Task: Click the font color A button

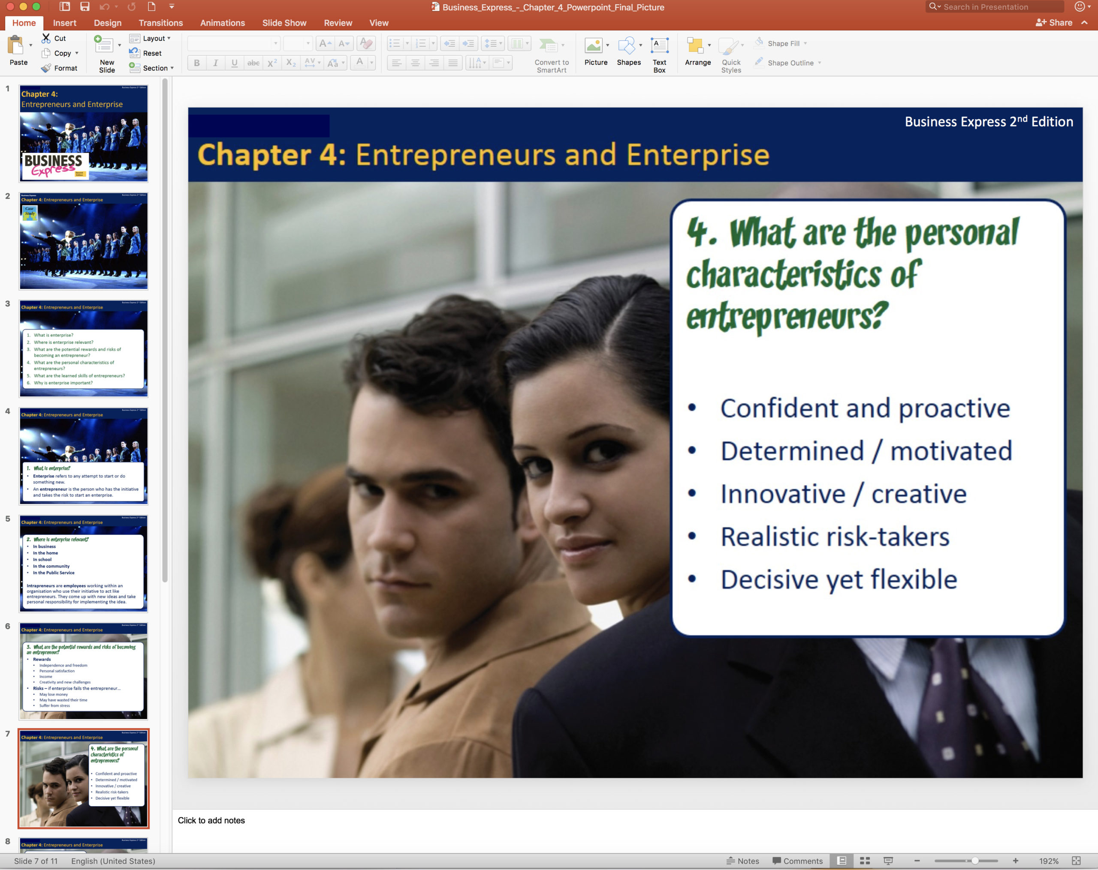Action: point(359,63)
